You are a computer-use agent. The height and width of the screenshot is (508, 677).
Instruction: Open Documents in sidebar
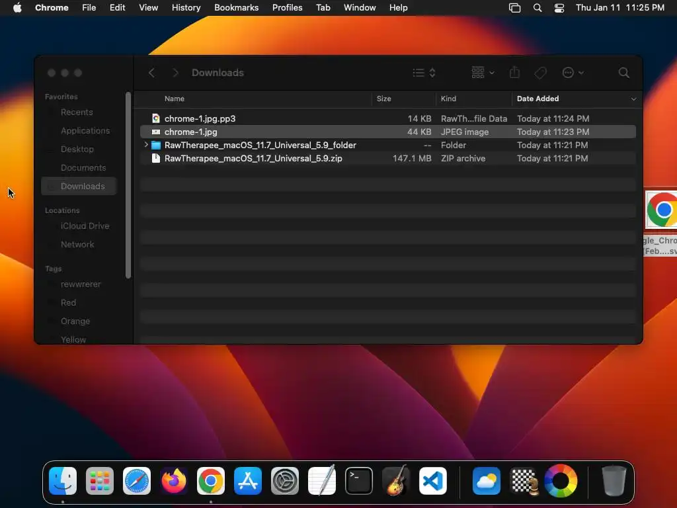(83, 167)
